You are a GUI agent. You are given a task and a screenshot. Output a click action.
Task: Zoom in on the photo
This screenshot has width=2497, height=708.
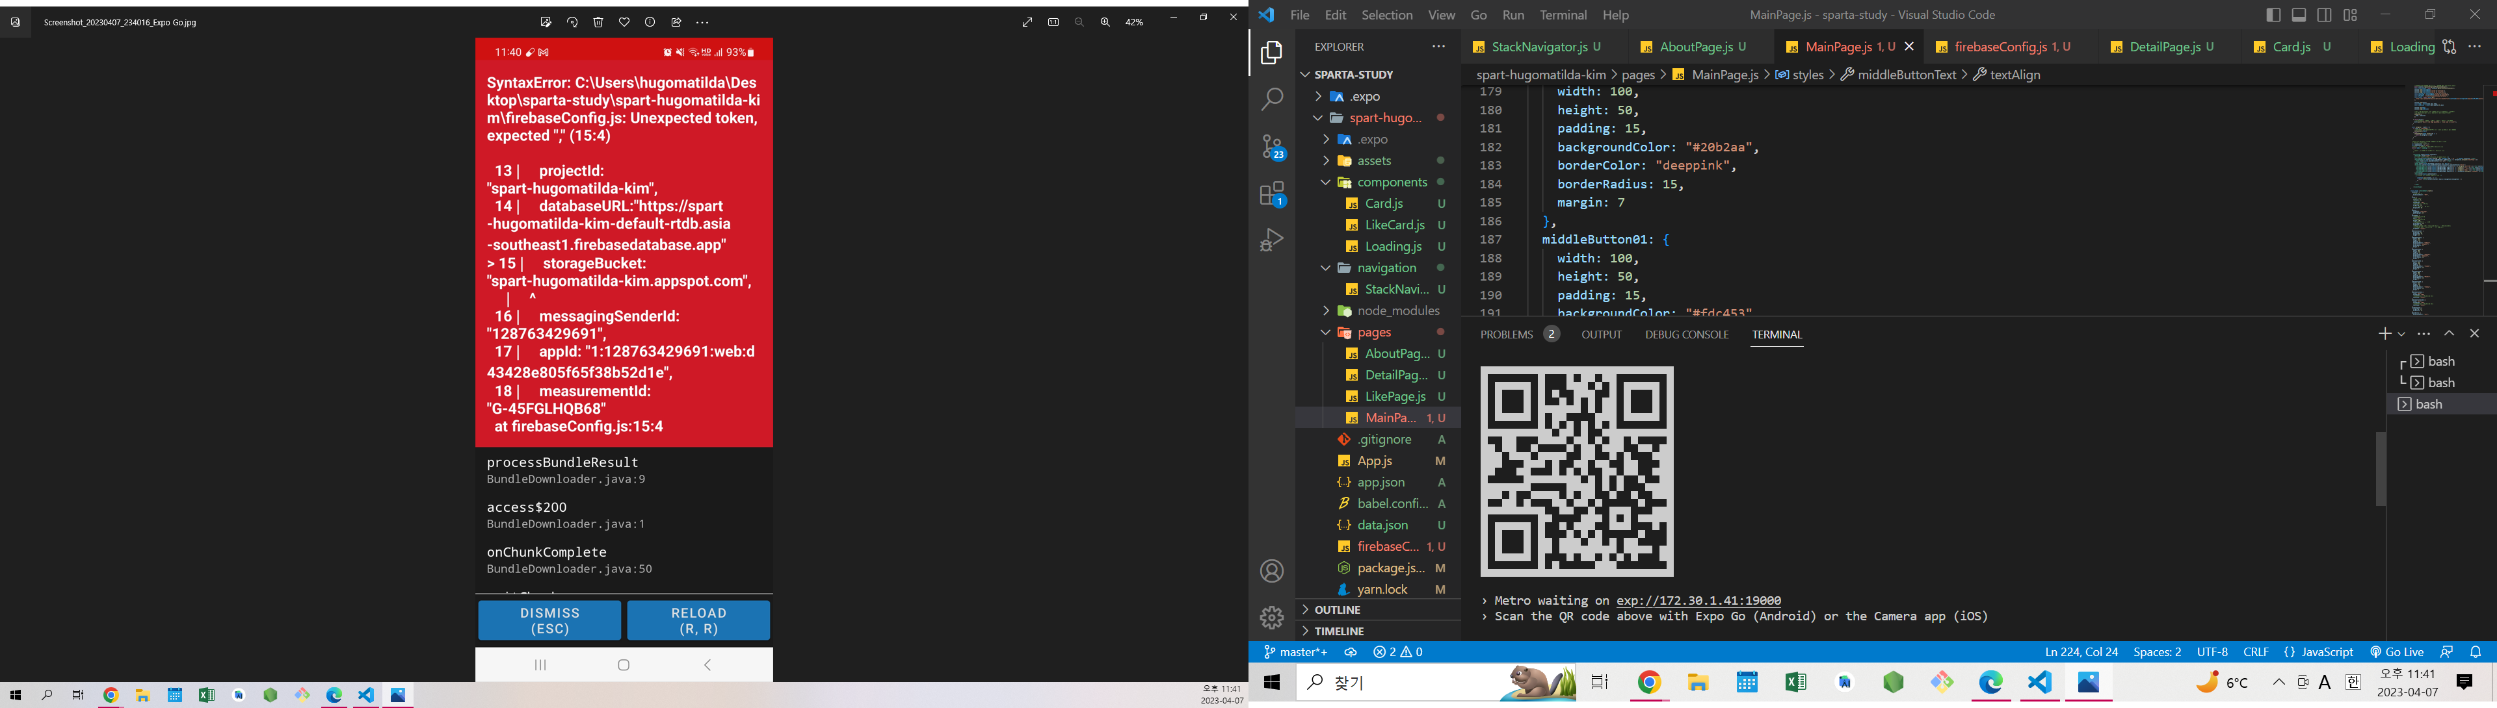(1105, 22)
